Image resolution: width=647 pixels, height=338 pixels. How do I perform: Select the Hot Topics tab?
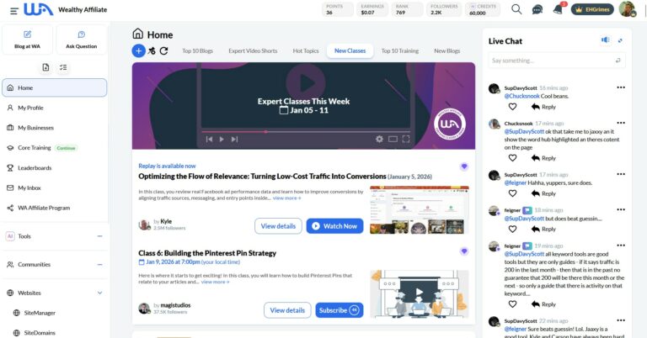pyautogui.click(x=305, y=50)
